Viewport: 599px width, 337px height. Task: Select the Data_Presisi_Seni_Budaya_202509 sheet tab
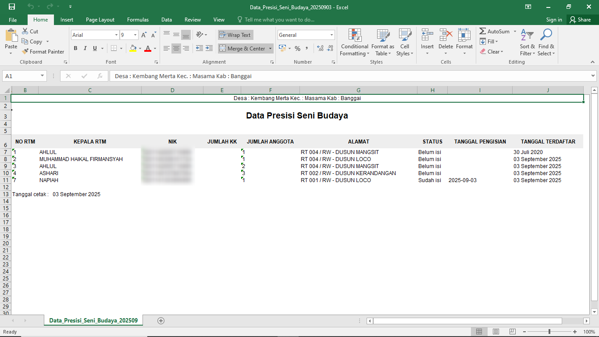(93, 321)
